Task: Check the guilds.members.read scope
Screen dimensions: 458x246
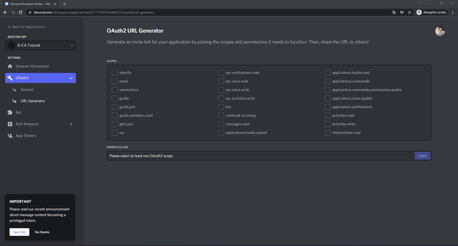Action: [x=114, y=115]
